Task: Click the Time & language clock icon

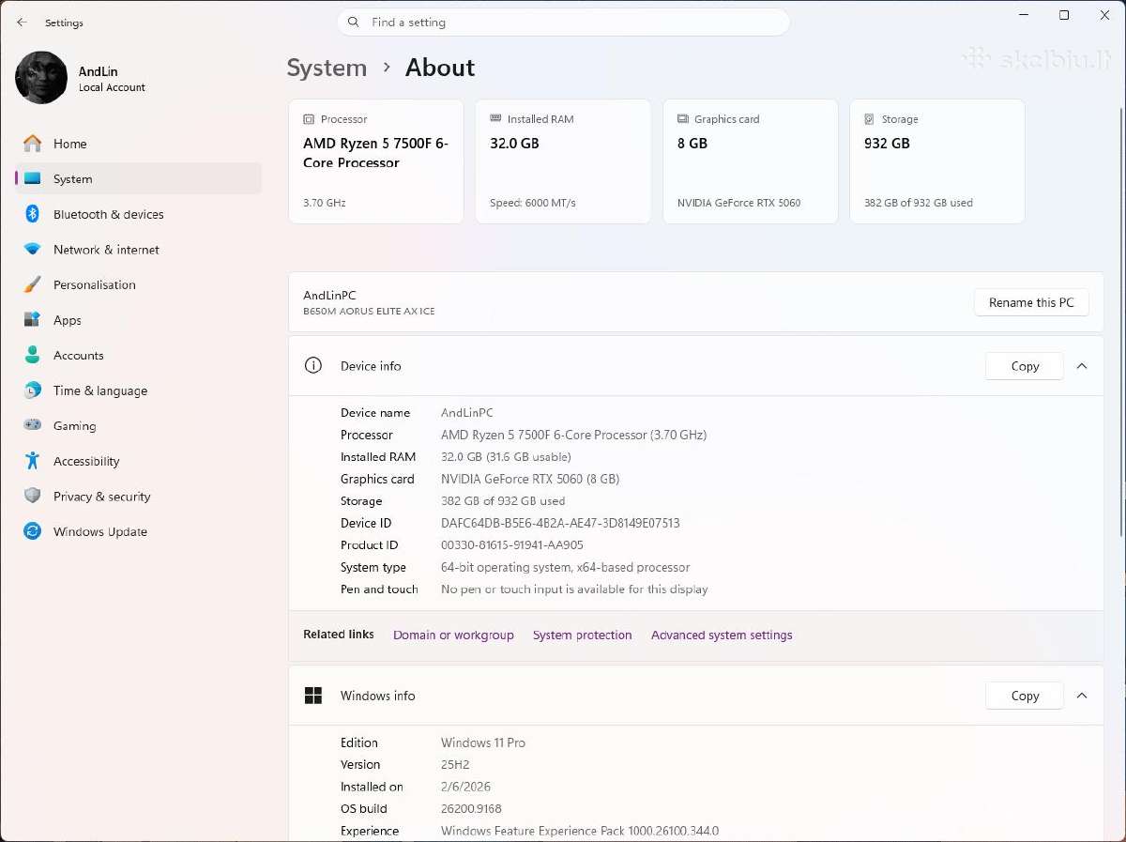Action: (33, 390)
